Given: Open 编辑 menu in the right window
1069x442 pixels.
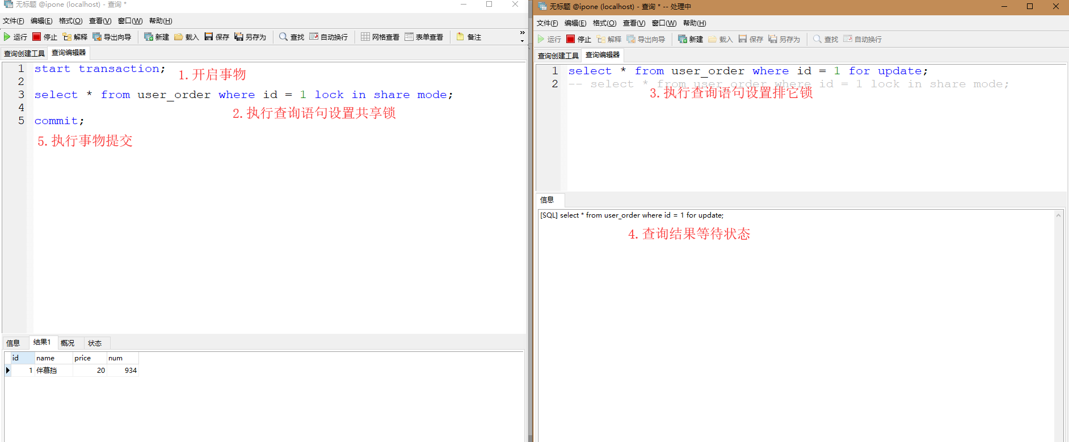Looking at the screenshot, I should tap(575, 23).
